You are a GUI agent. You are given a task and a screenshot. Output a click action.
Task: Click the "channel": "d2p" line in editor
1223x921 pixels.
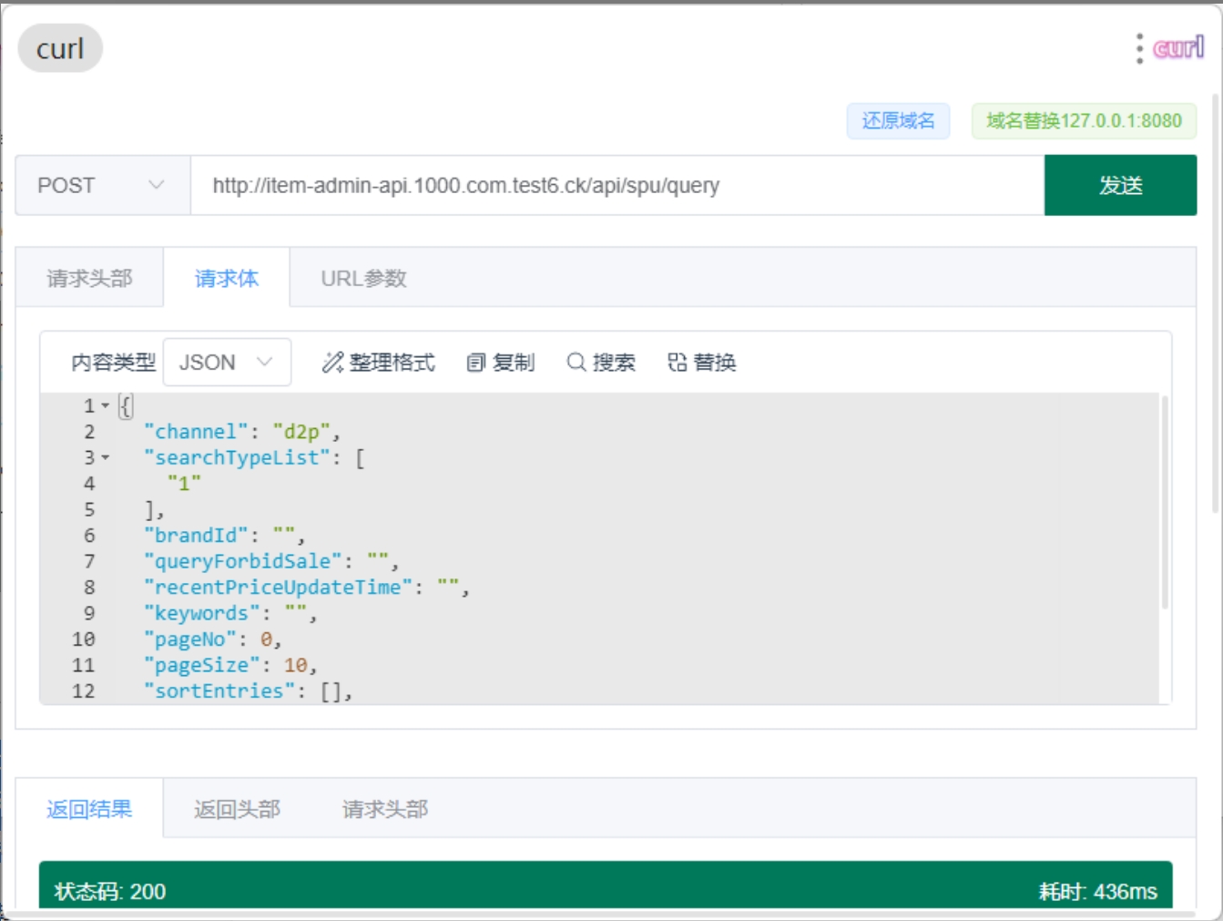[x=242, y=432]
